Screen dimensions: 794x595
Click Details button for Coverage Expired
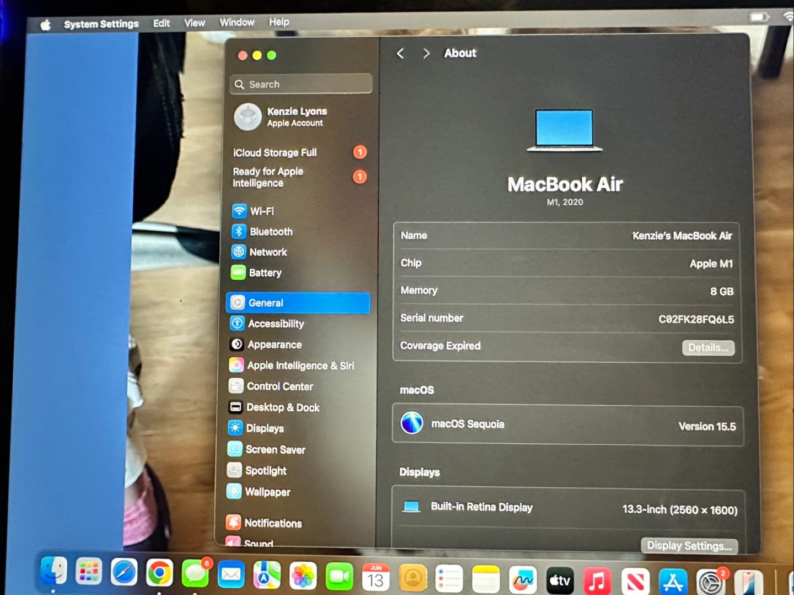[x=708, y=348]
